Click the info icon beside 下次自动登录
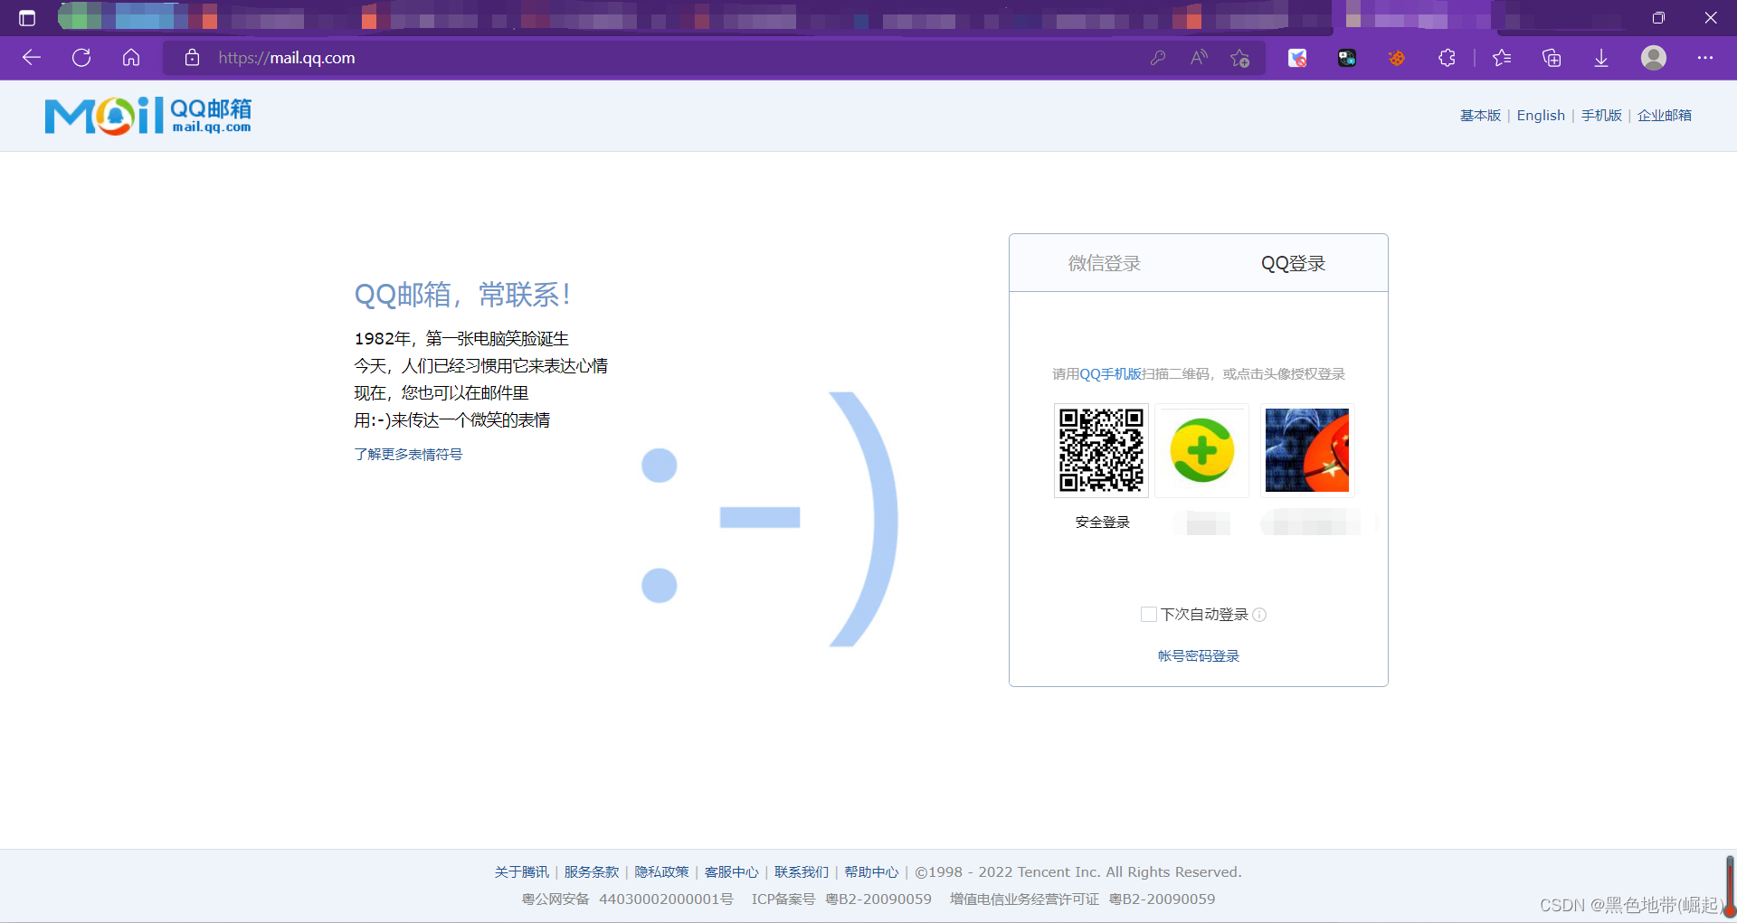 1259,615
